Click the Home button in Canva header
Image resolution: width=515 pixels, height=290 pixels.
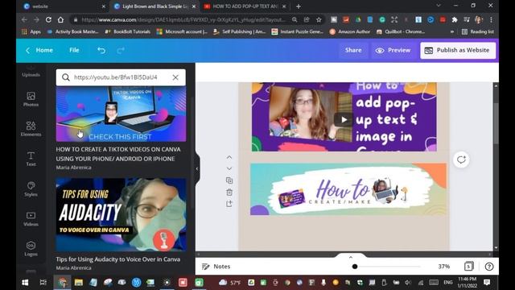39,50
